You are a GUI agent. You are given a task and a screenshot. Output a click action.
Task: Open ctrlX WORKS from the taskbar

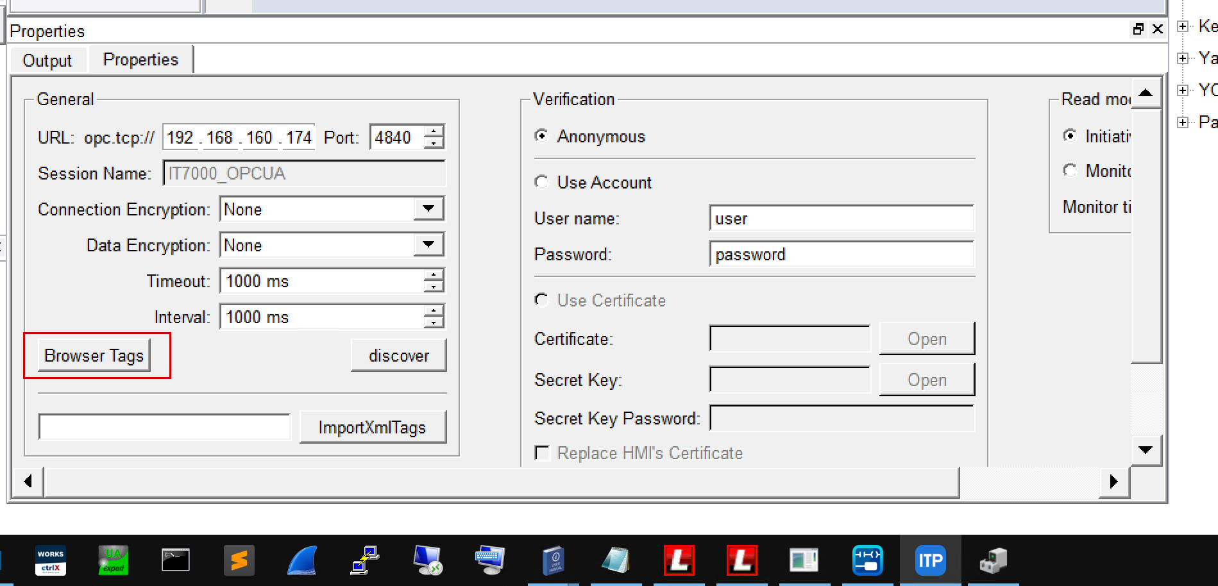[51, 560]
